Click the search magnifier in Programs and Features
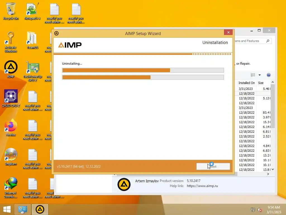The width and height of the screenshot is (286, 215). tap(268, 41)
